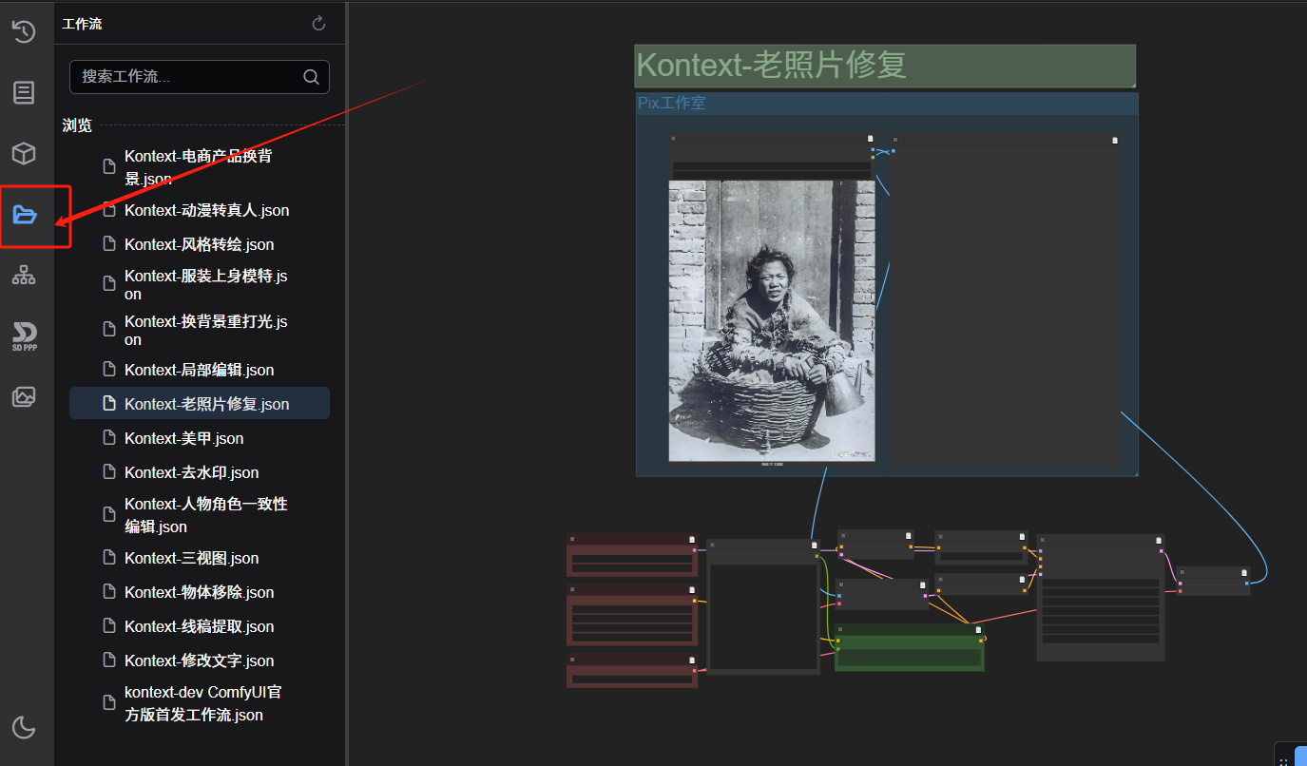The width and height of the screenshot is (1307, 766).
Task: Open Kontext-服装上身模特.json workflow
Action: 200,285
